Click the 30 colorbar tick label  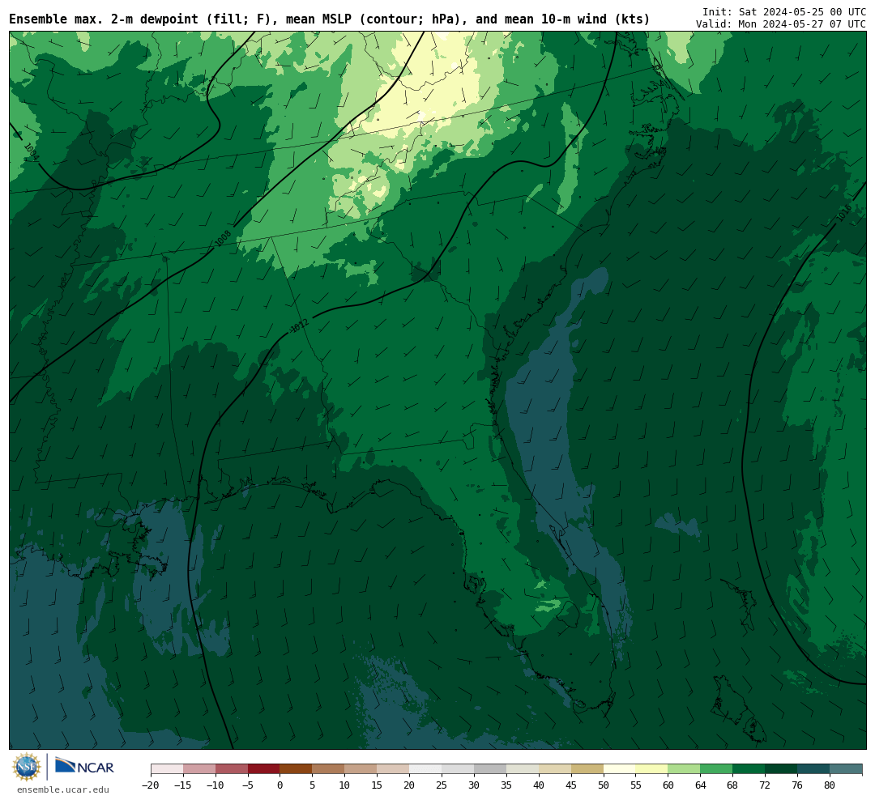[x=474, y=785]
